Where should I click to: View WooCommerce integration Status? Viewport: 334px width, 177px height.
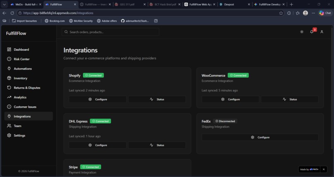pos(290,99)
